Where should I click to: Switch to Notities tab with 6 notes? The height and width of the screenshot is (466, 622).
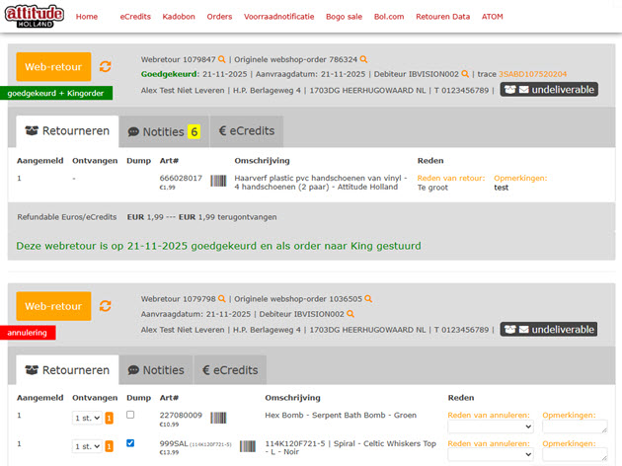click(163, 130)
